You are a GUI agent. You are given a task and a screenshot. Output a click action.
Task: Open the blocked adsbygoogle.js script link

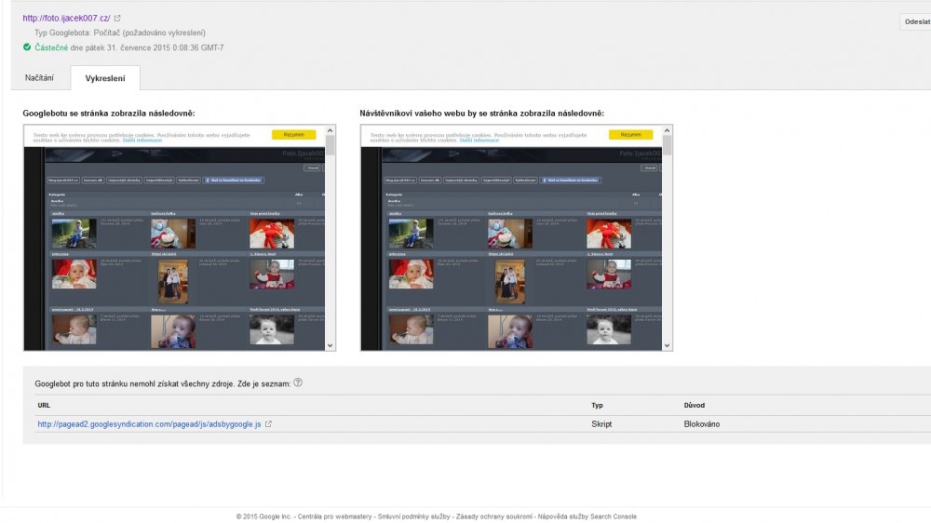pos(149,424)
